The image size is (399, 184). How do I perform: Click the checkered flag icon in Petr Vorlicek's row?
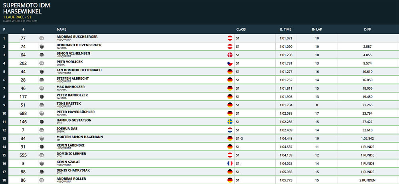tap(42, 63)
